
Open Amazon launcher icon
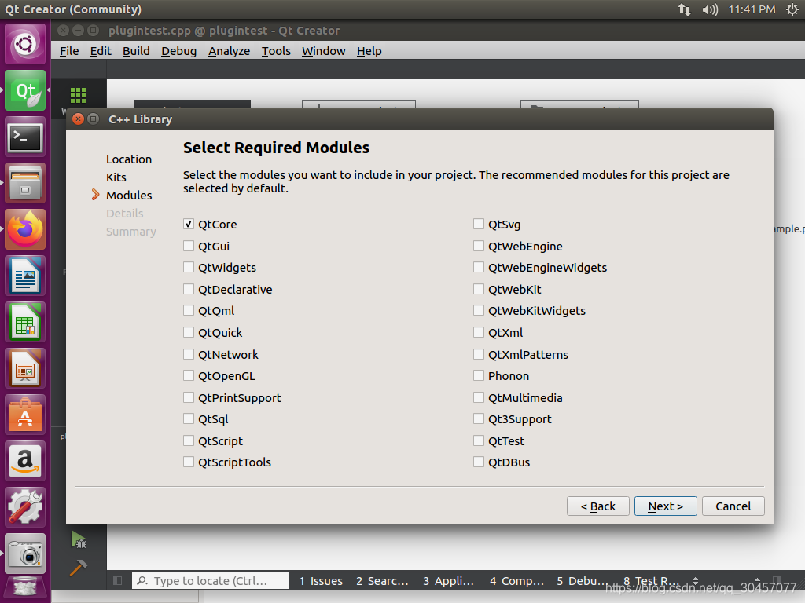point(25,461)
